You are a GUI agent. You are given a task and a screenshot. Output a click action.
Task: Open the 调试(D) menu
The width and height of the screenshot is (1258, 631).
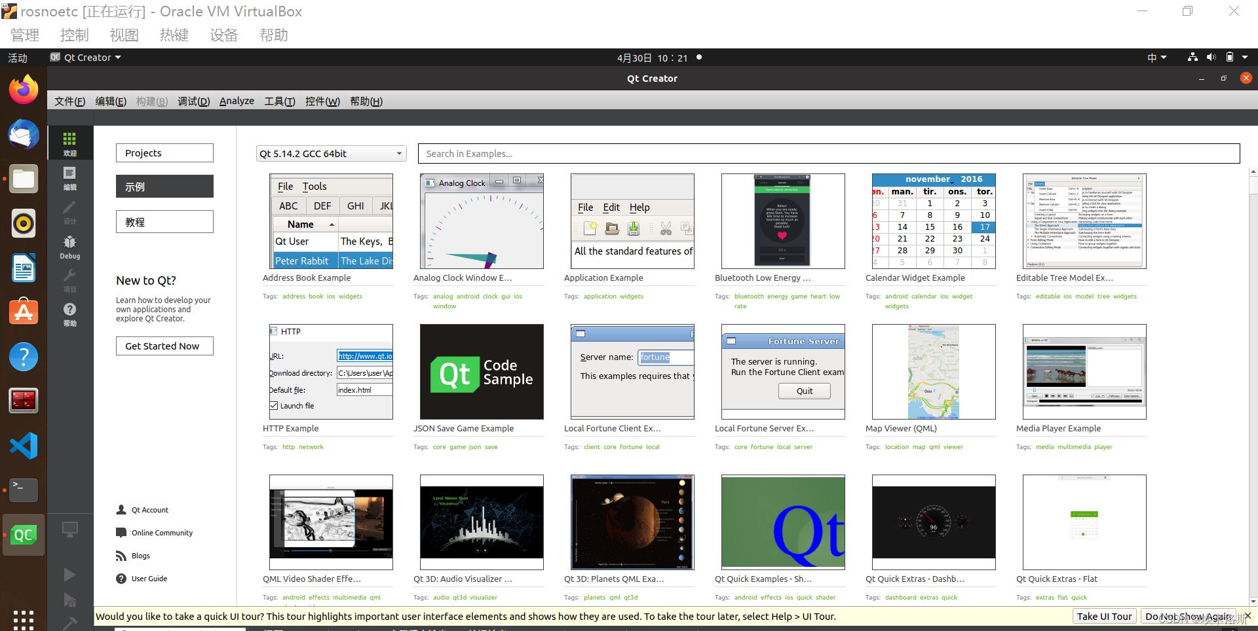[194, 101]
